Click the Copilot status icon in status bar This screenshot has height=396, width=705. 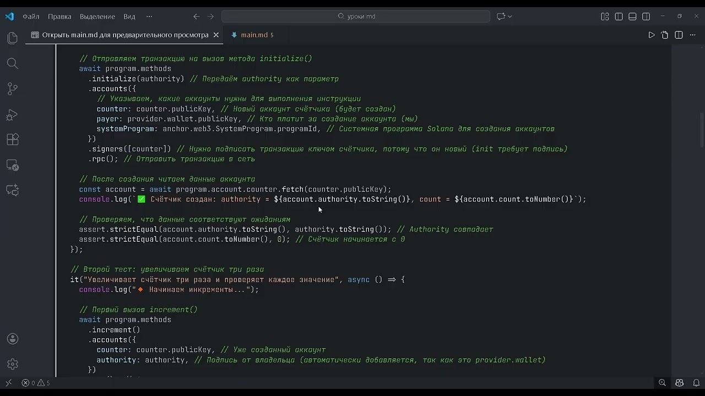click(679, 383)
